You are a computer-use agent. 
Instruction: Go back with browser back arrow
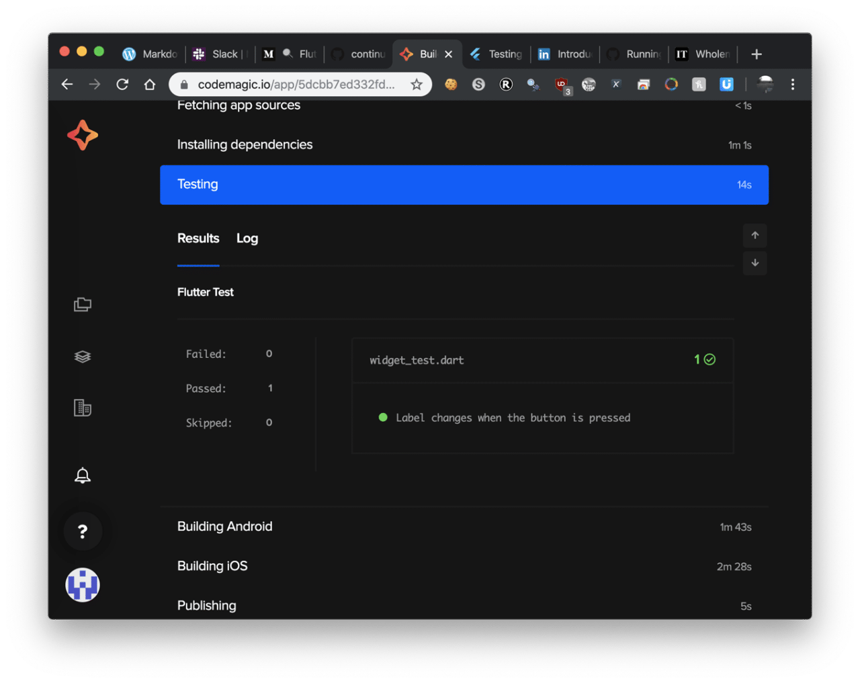click(67, 84)
